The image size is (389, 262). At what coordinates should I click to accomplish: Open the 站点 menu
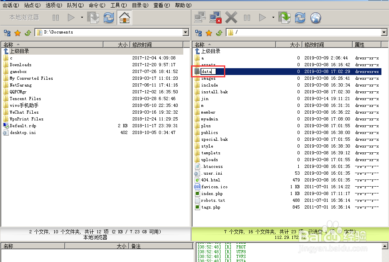tap(32, 5)
